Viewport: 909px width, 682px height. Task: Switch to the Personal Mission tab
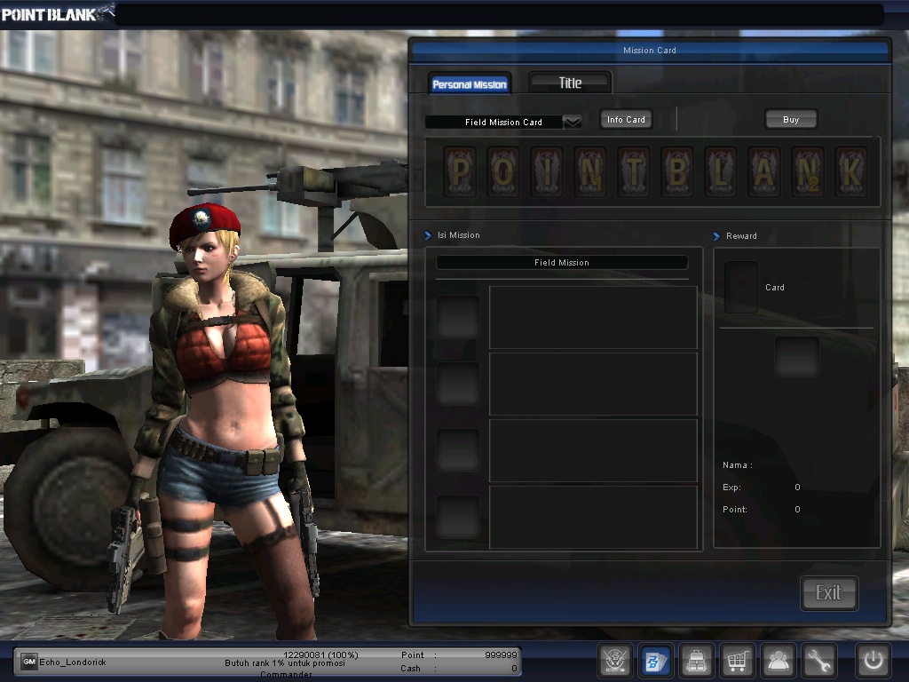click(470, 84)
